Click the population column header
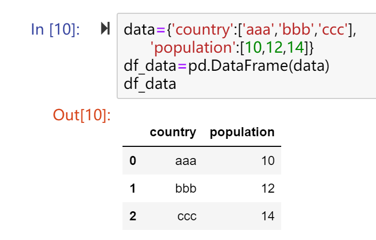Image resolution: width=376 pixels, height=240 pixels. 242,132
